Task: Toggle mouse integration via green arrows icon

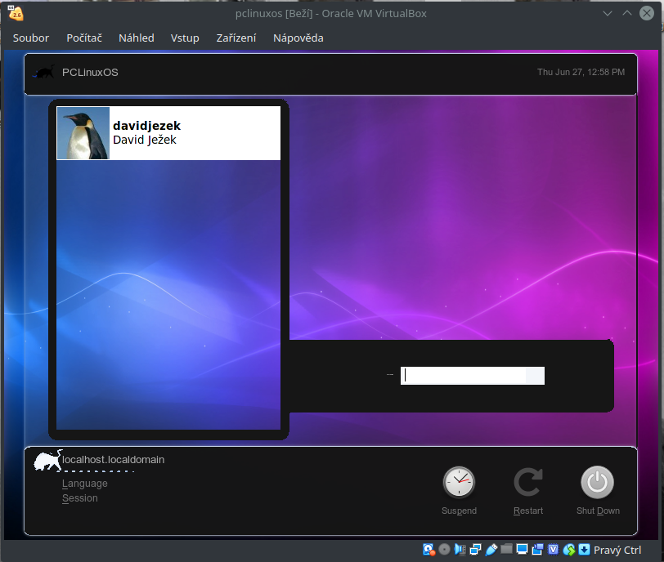Action: coord(568,549)
